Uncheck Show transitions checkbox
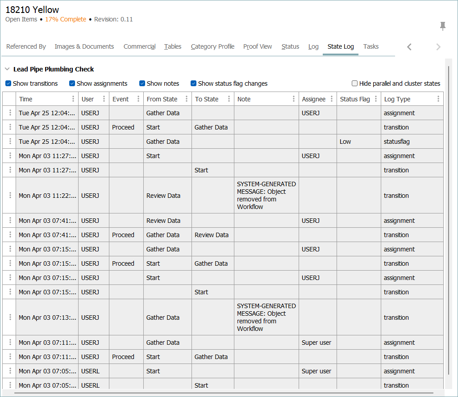 pos(8,84)
